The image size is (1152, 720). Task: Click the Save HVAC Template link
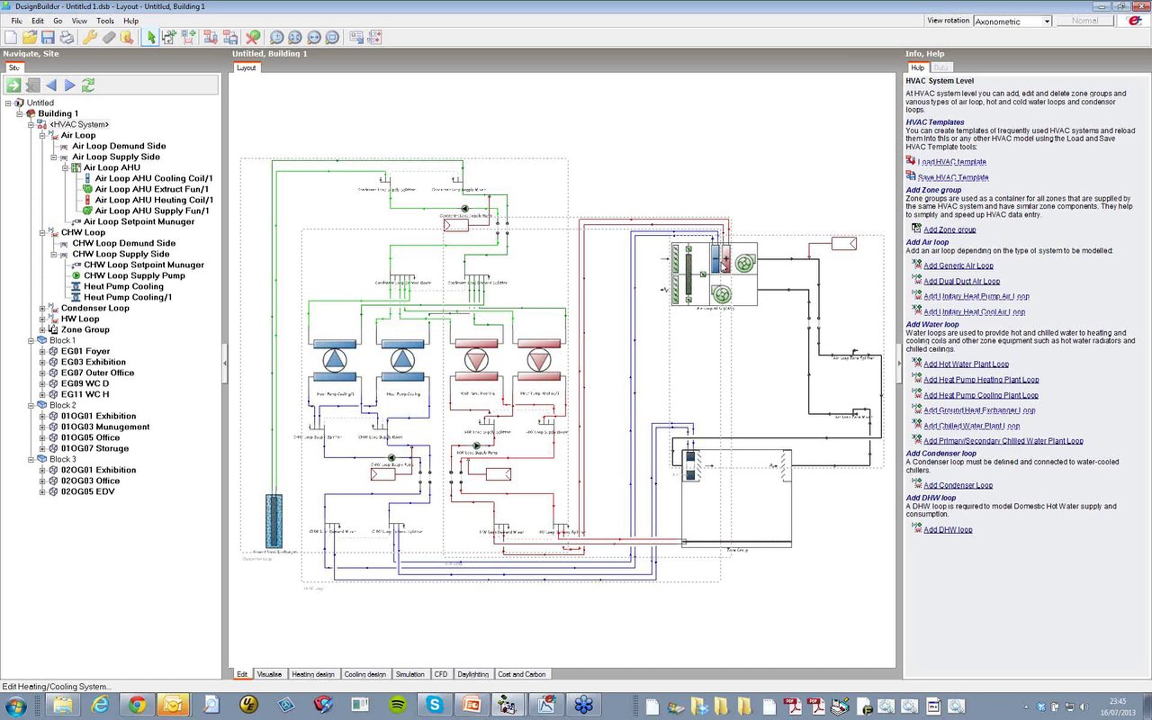pos(953,178)
